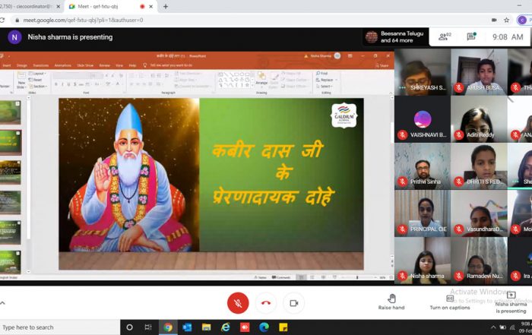The width and height of the screenshot is (532, 335).
Task: Select the first slide thumbnail in panel
Action: 10,112
